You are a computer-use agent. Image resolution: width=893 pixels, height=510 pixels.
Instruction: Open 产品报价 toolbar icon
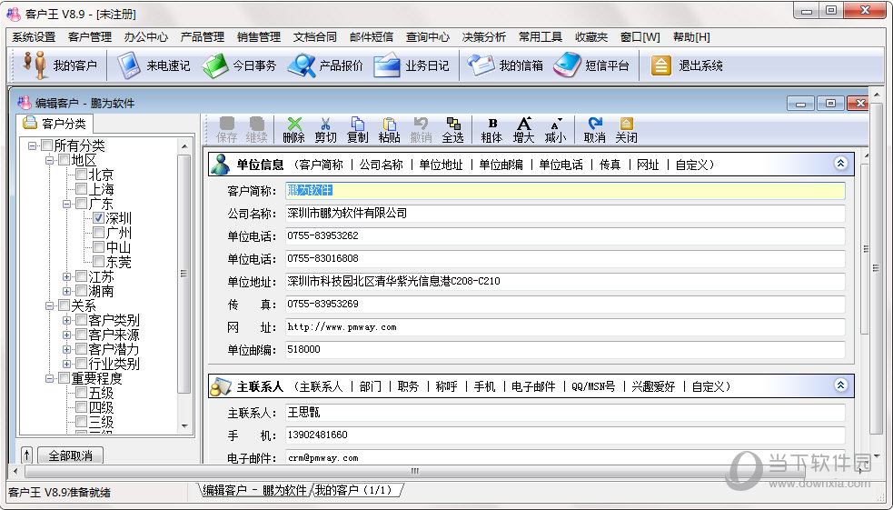[325, 65]
